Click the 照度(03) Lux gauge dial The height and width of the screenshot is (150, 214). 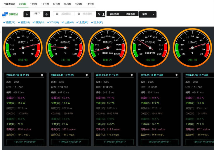(x=108, y=47)
